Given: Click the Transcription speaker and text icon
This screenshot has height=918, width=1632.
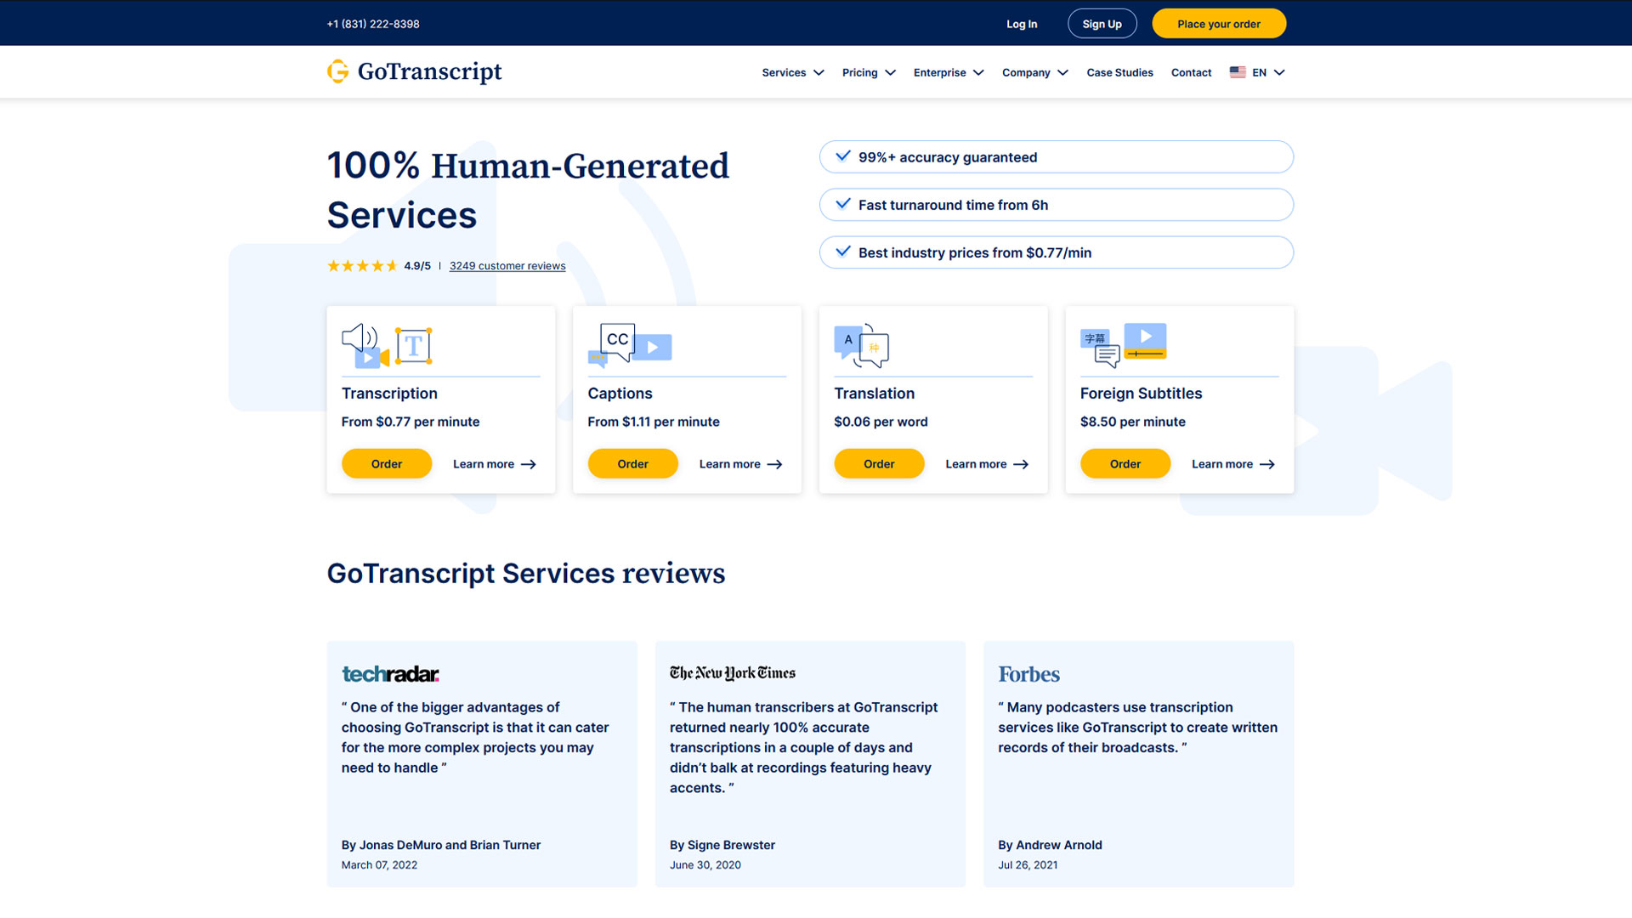Looking at the screenshot, I should pyautogui.click(x=388, y=345).
